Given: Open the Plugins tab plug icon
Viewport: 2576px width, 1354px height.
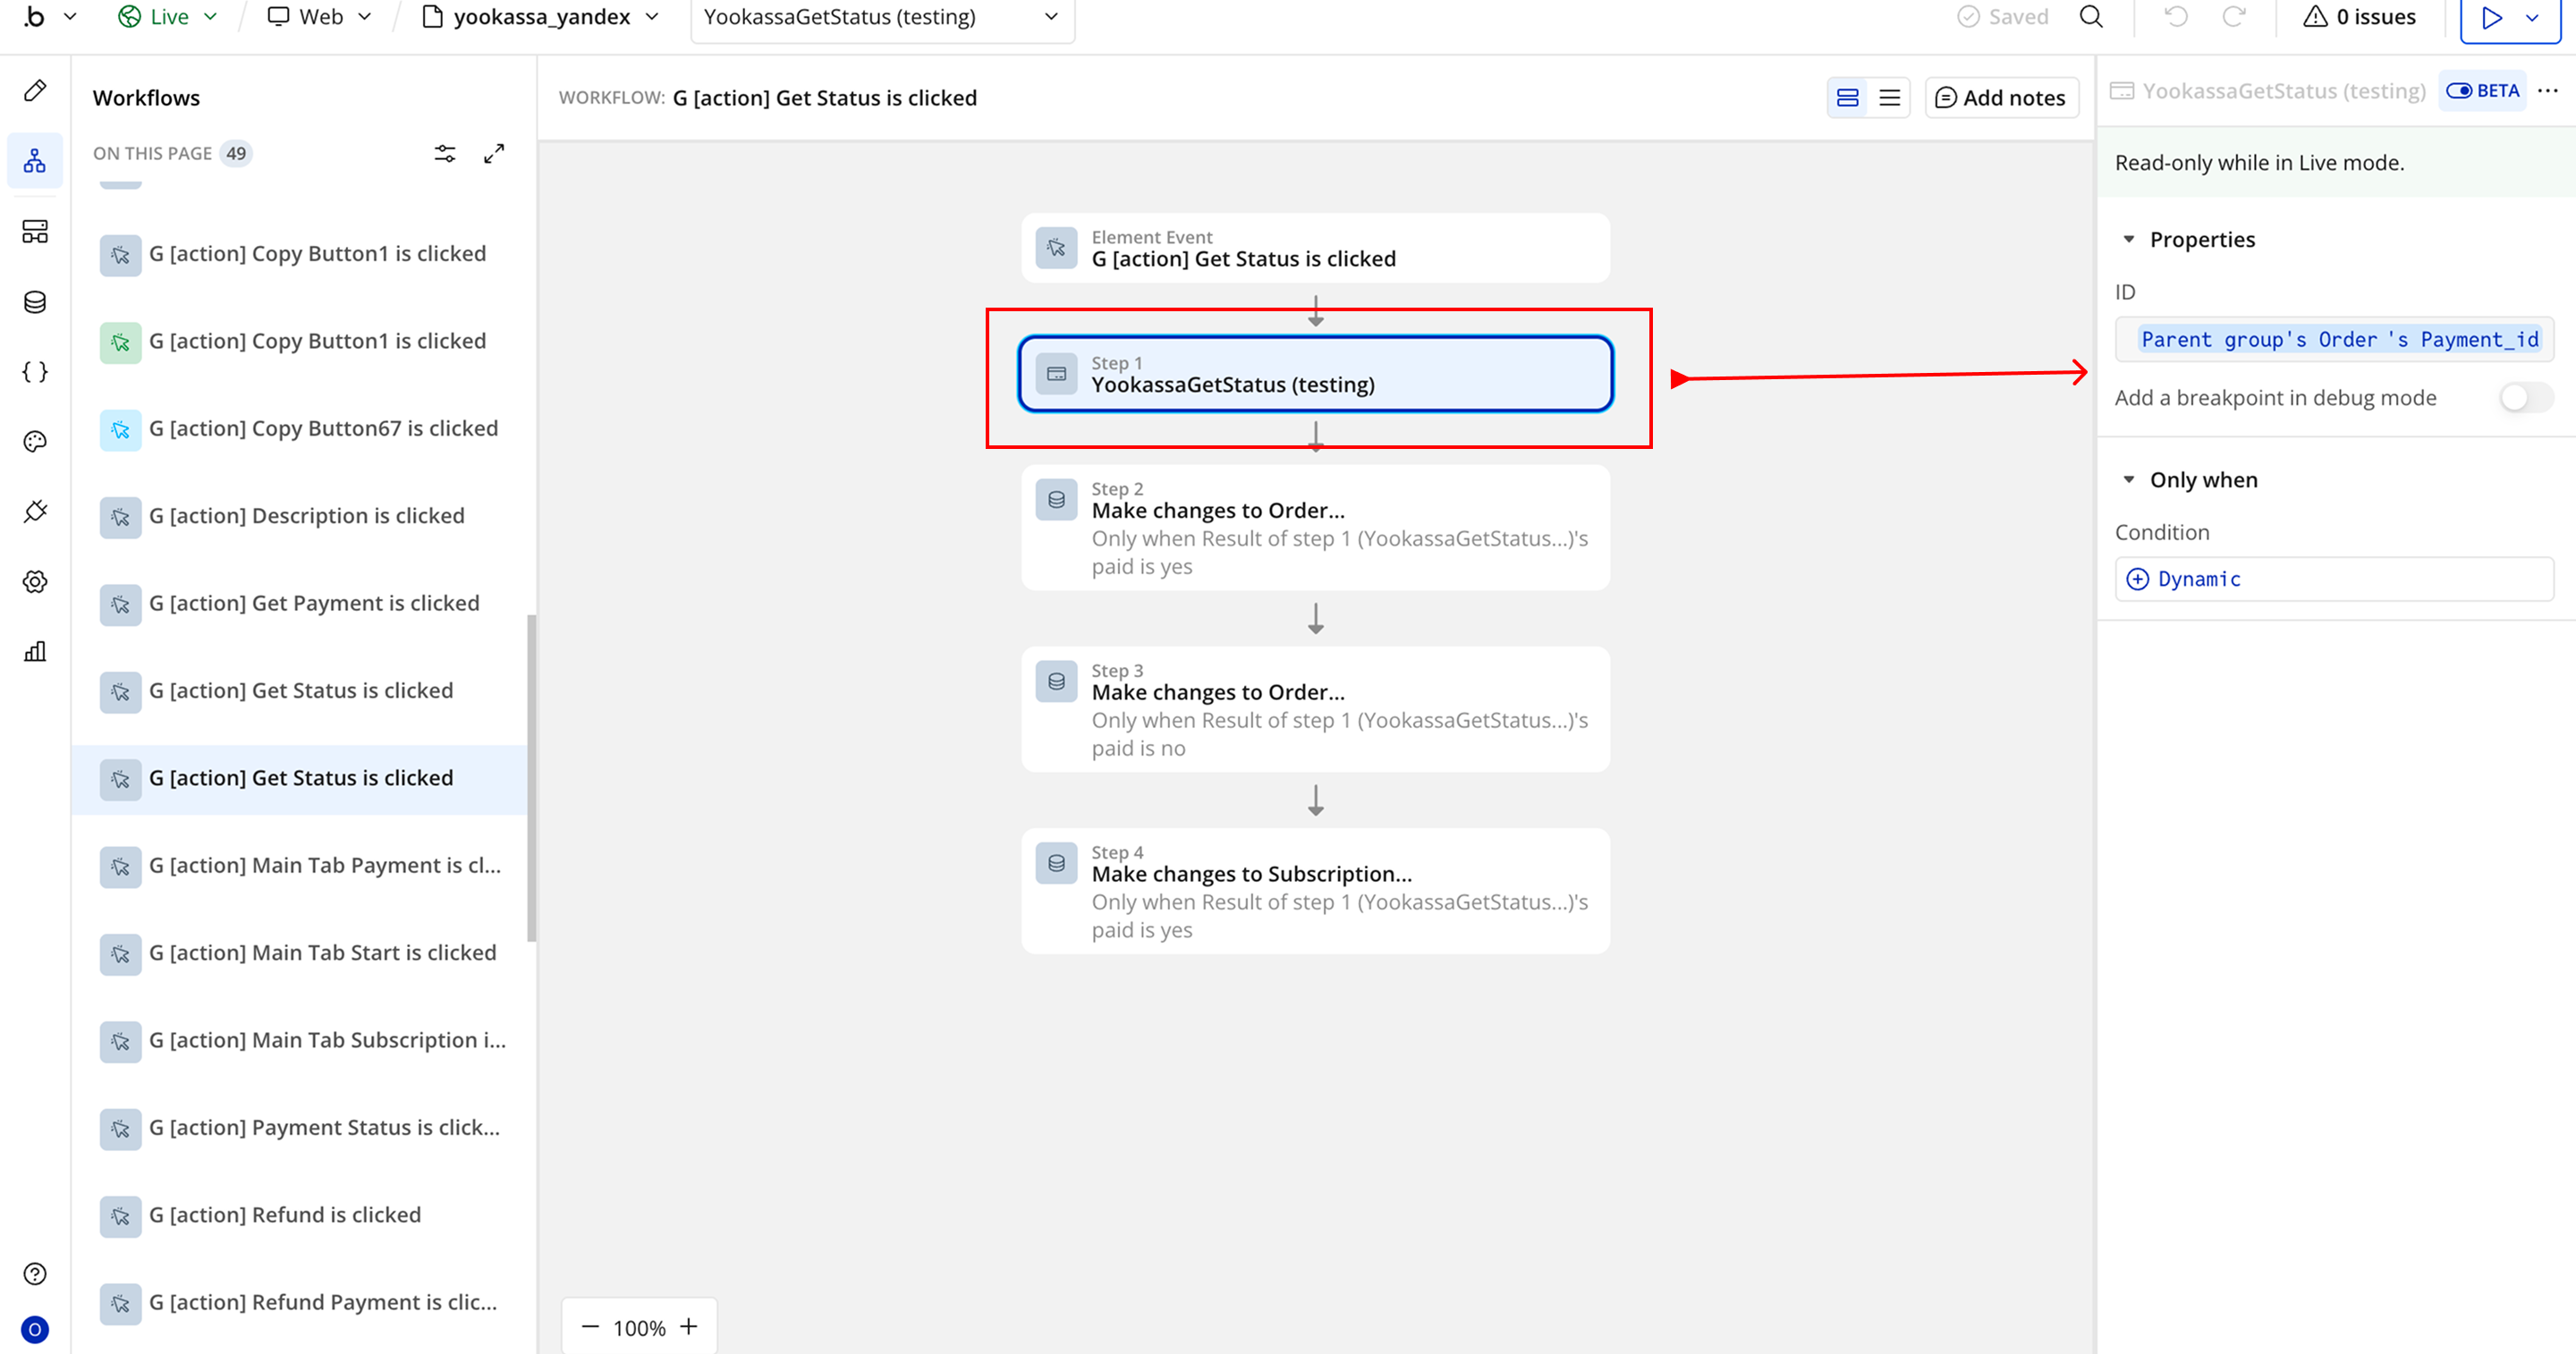Looking at the screenshot, I should coord(35,512).
